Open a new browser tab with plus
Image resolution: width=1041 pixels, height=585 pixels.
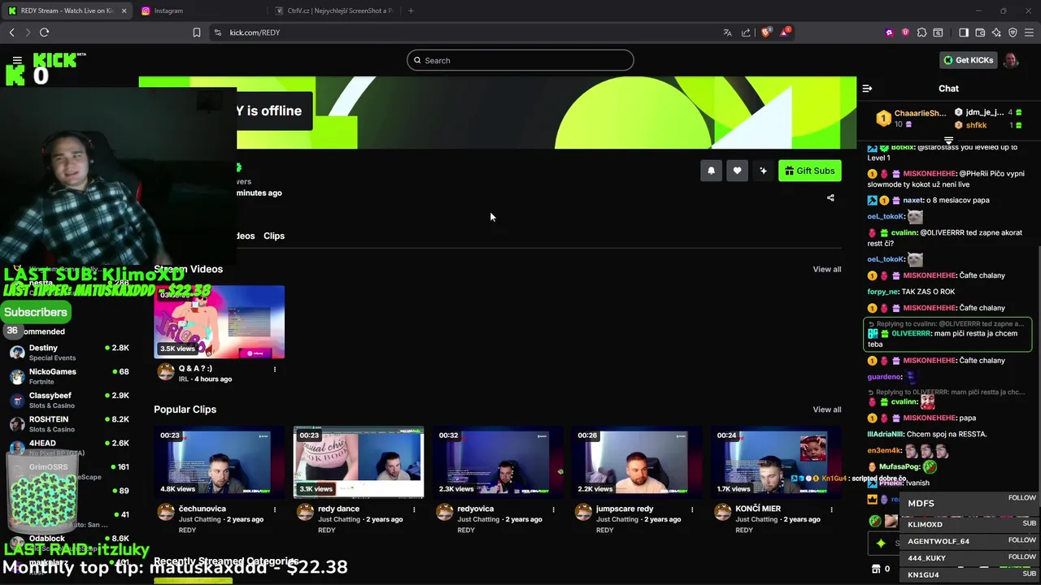point(411,11)
